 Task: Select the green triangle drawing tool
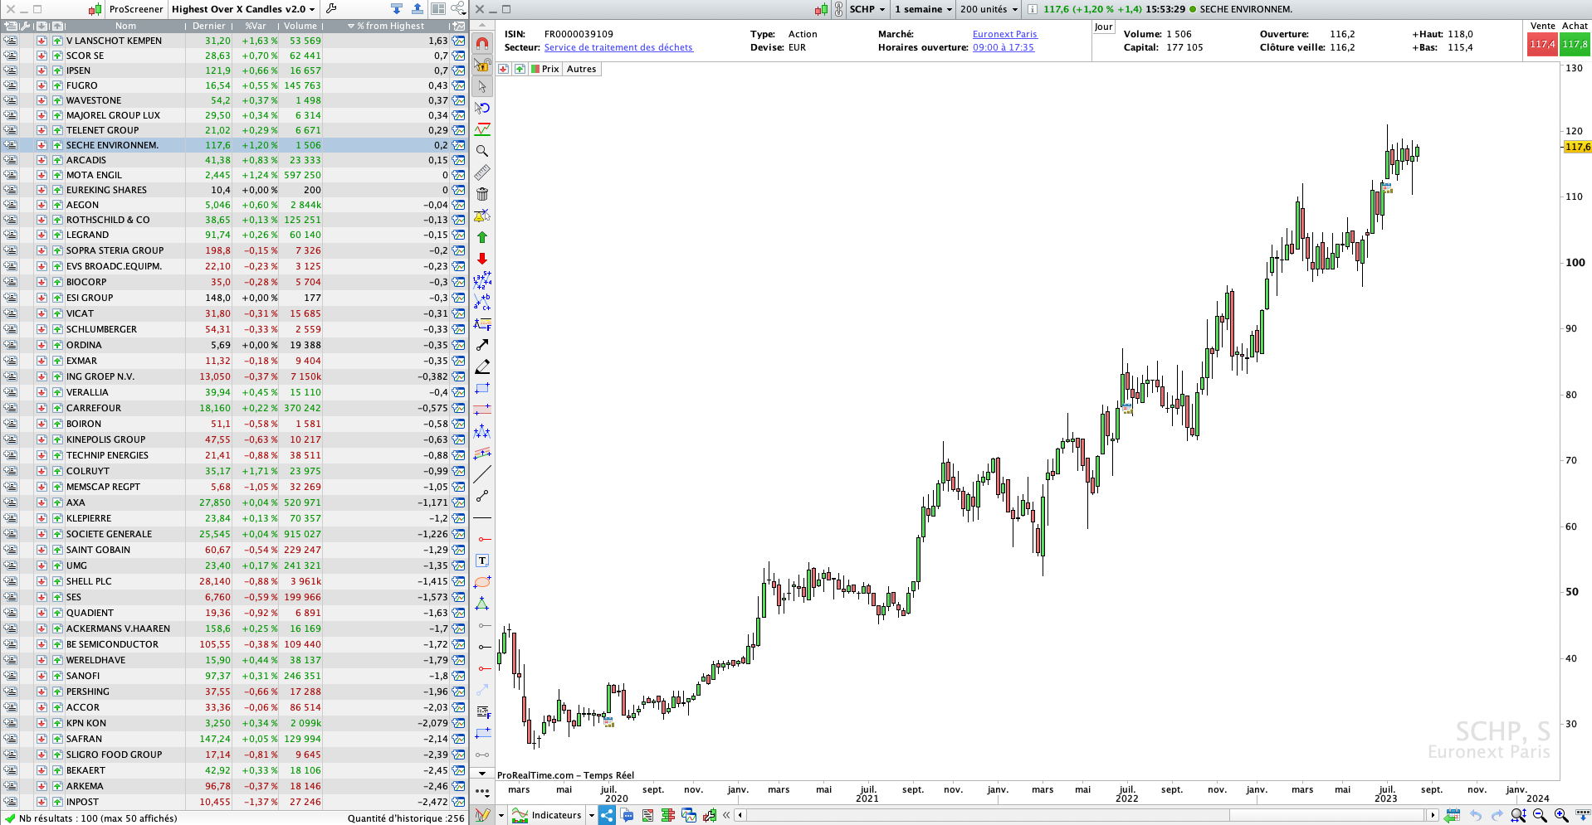(x=481, y=604)
